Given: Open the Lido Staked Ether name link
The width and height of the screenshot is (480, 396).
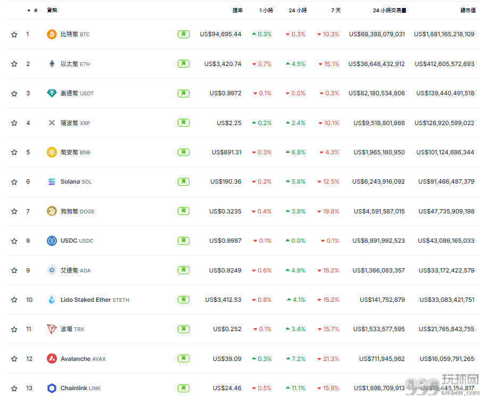Looking at the screenshot, I should (95, 300).
